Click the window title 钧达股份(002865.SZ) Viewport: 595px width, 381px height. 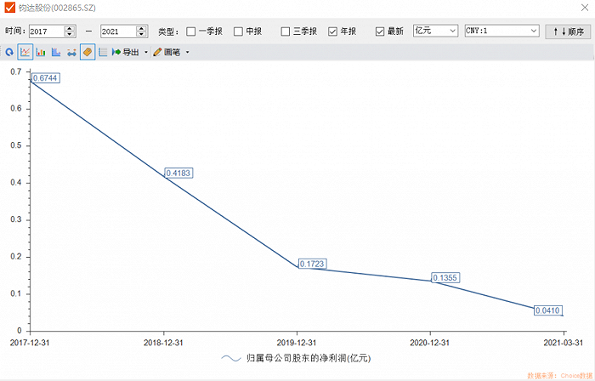57,8
